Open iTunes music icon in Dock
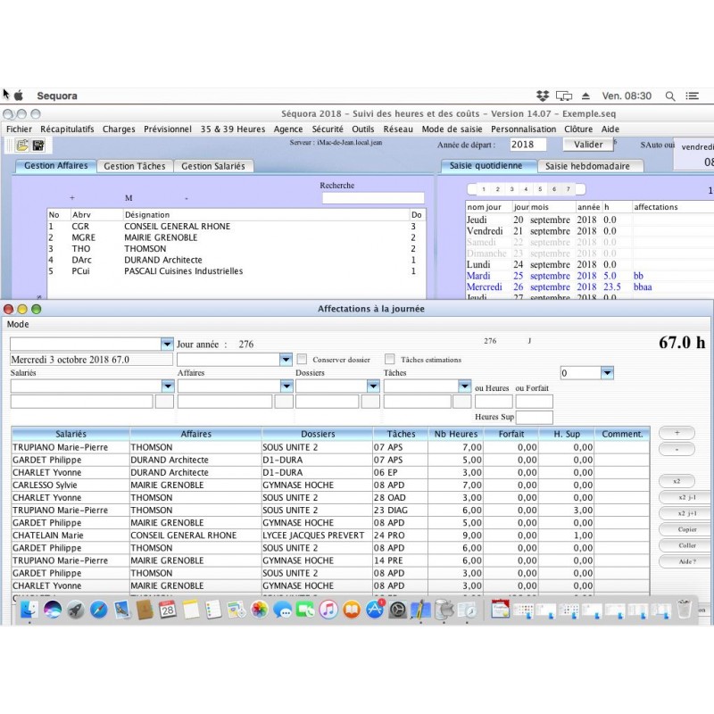The image size is (714, 714). (328, 610)
